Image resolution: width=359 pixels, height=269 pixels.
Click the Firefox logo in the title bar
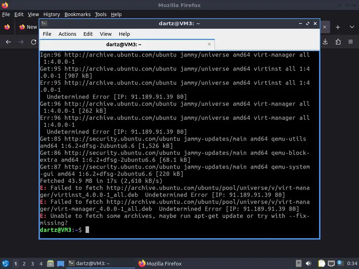(x=5, y=5)
